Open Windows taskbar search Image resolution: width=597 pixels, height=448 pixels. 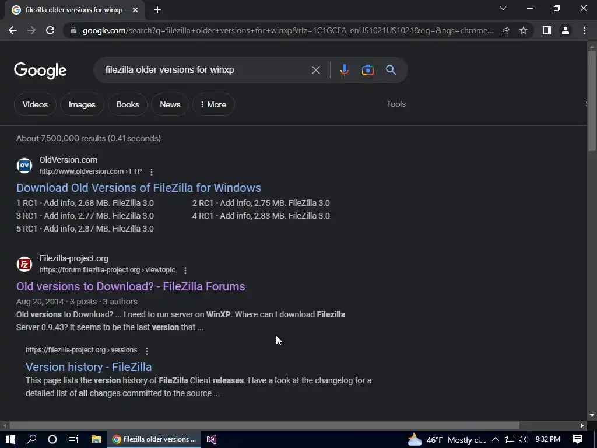(31, 439)
